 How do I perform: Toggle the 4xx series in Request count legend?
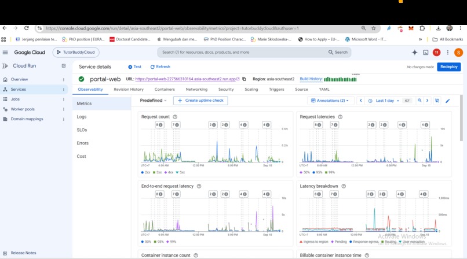[x=169, y=172]
